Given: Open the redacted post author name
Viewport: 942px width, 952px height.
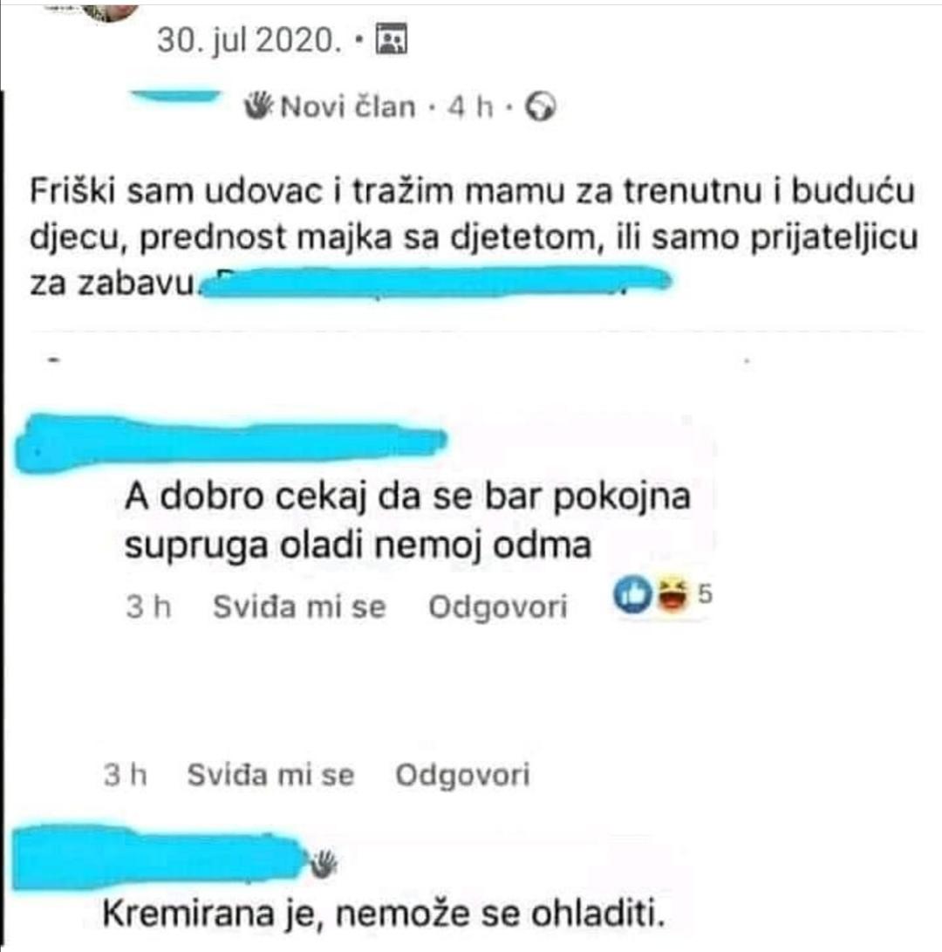Looking at the screenshot, I should [176, 97].
